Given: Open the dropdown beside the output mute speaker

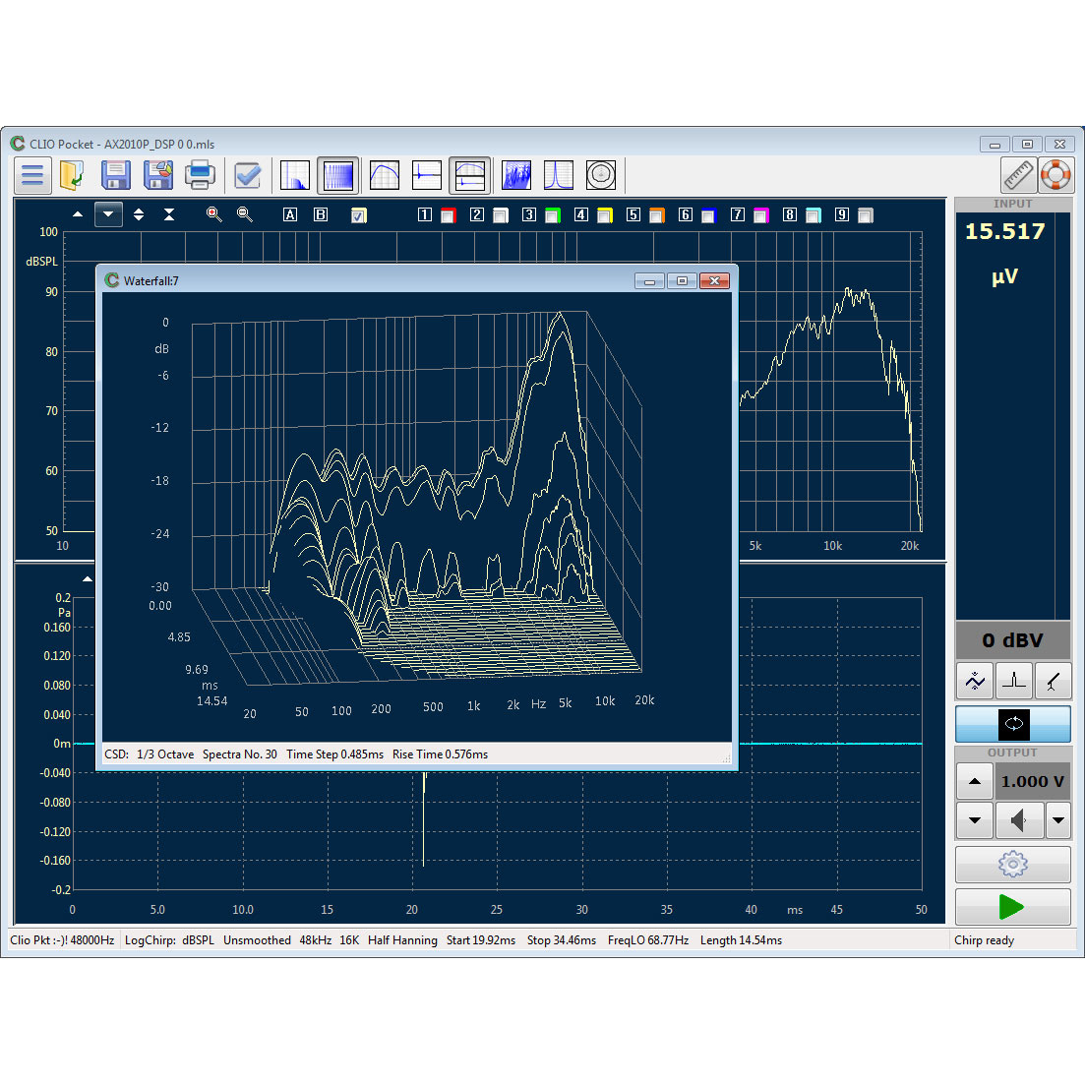Looking at the screenshot, I should click(x=1058, y=819).
